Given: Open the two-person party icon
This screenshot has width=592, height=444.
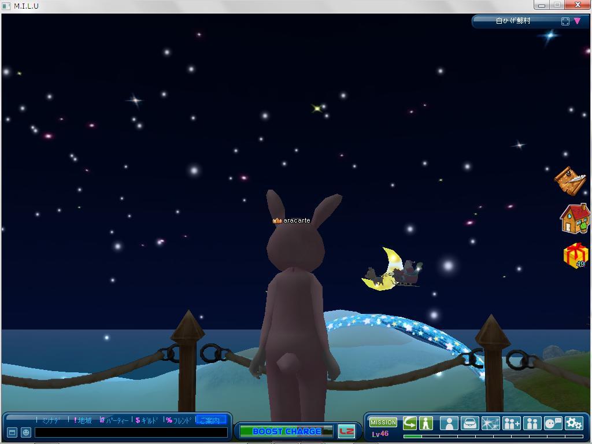Looking at the screenshot, I should tap(532, 423).
